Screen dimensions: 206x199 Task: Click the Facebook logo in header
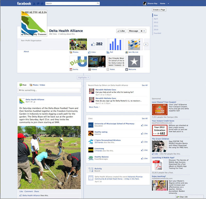(24, 4)
